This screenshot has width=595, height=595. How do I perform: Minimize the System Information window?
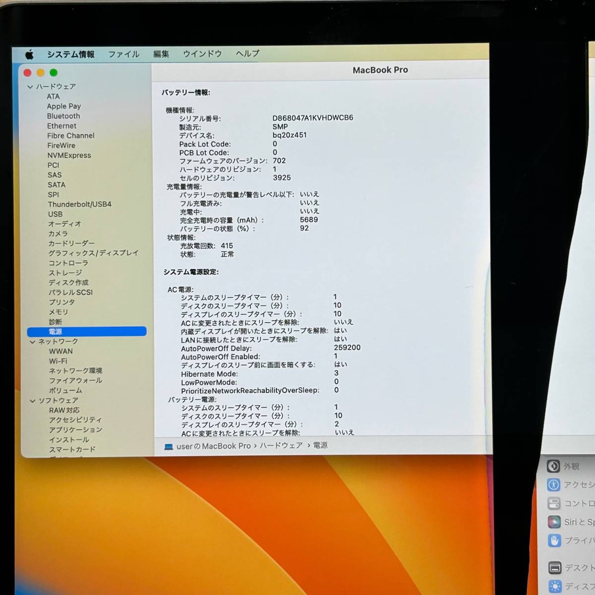[x=41, y=73]
